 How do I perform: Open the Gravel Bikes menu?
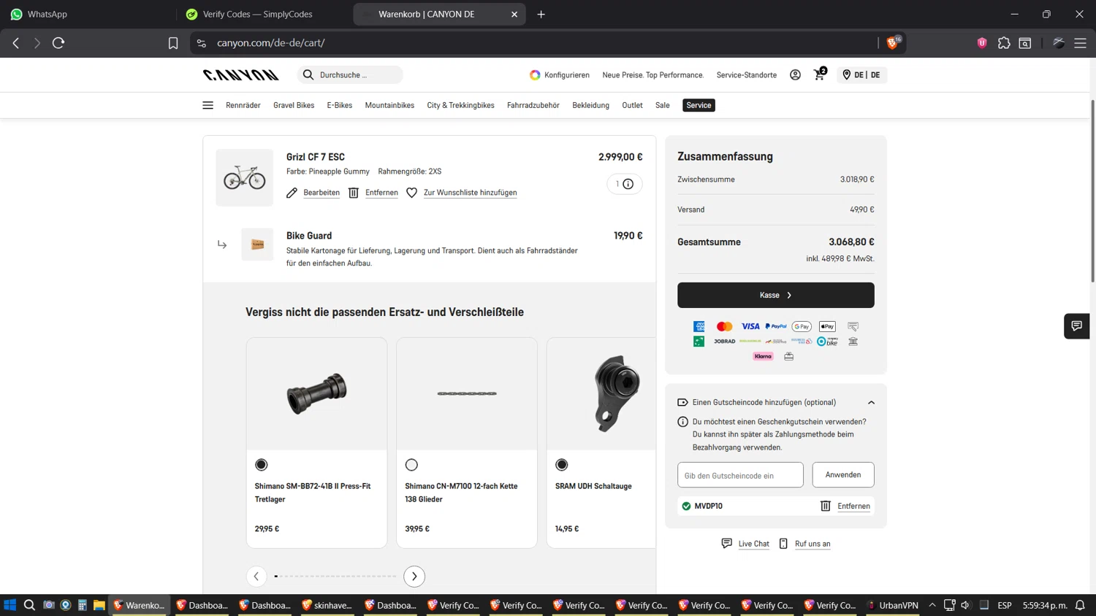[x=294, y=105]
